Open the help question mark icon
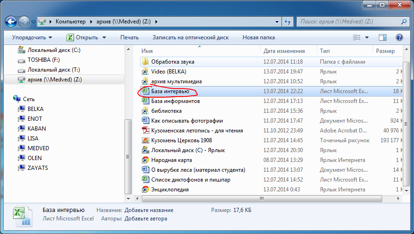 coord(399,37)
